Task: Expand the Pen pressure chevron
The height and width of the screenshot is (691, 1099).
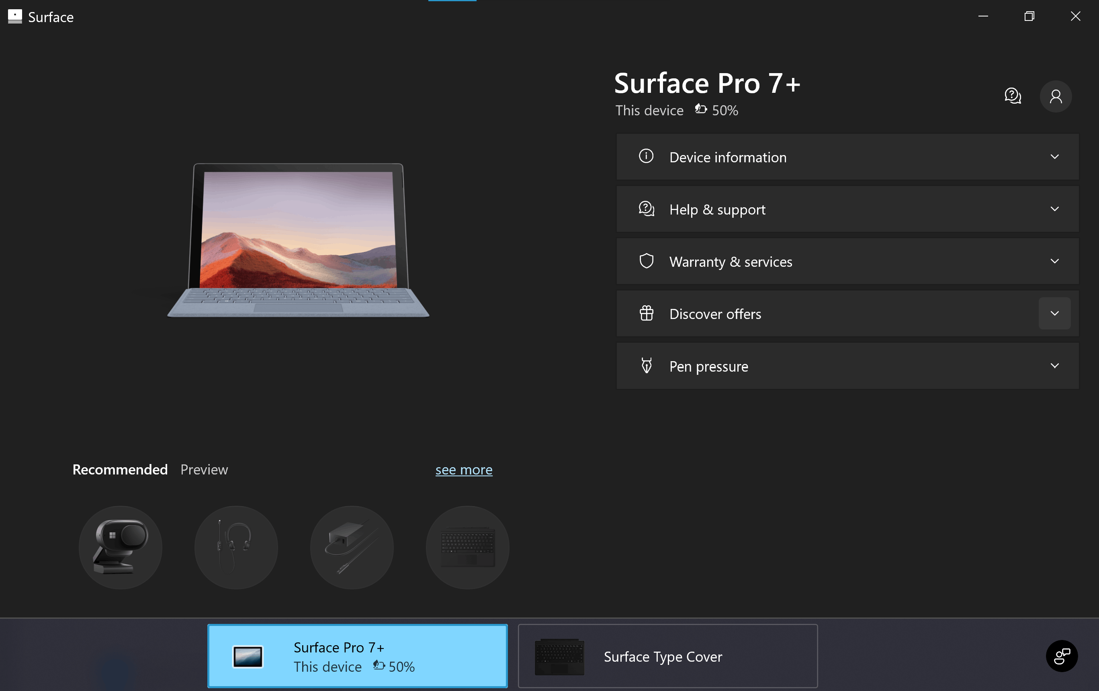Action: [1054, 366]
